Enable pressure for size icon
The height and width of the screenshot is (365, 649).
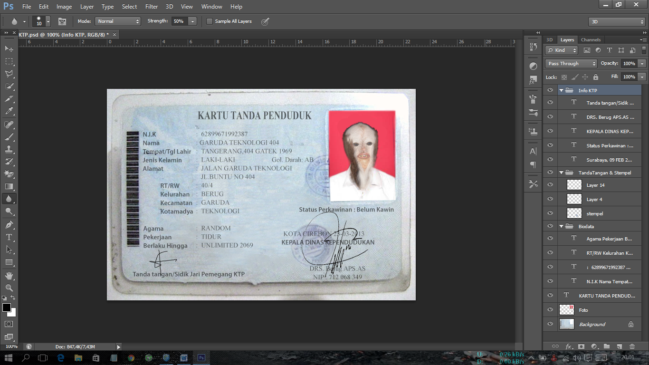pos(265,21)
